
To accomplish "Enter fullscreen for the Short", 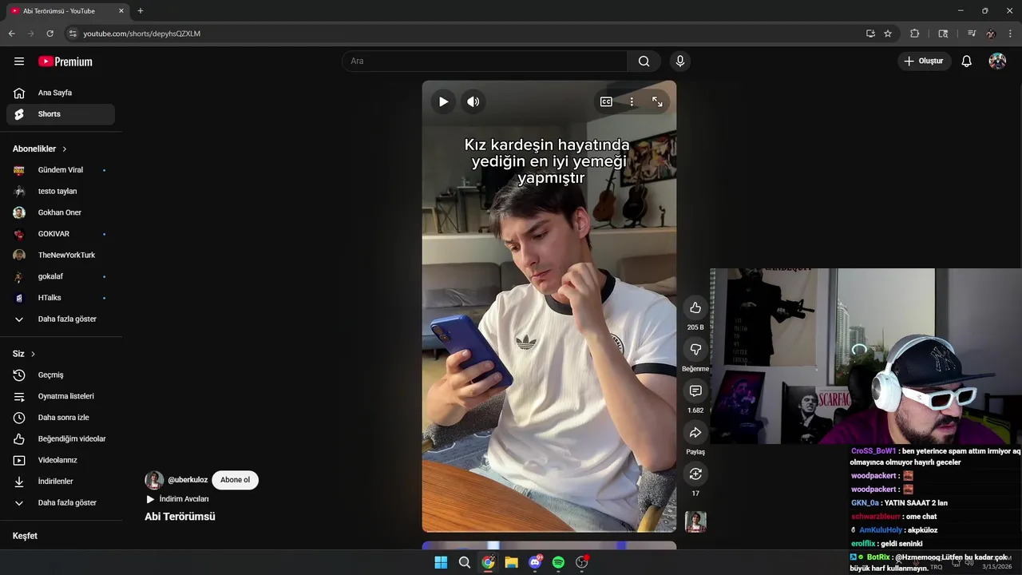I will pos(657,101).
